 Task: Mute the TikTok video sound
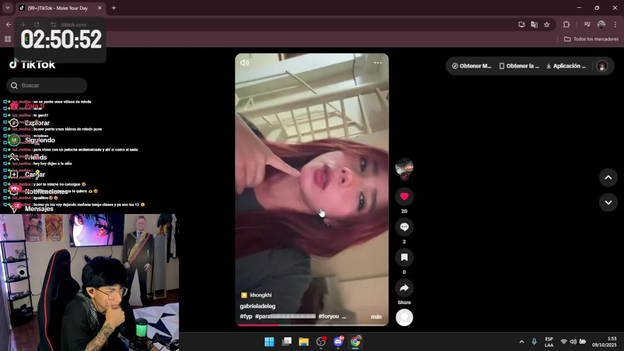pos(245,63)
